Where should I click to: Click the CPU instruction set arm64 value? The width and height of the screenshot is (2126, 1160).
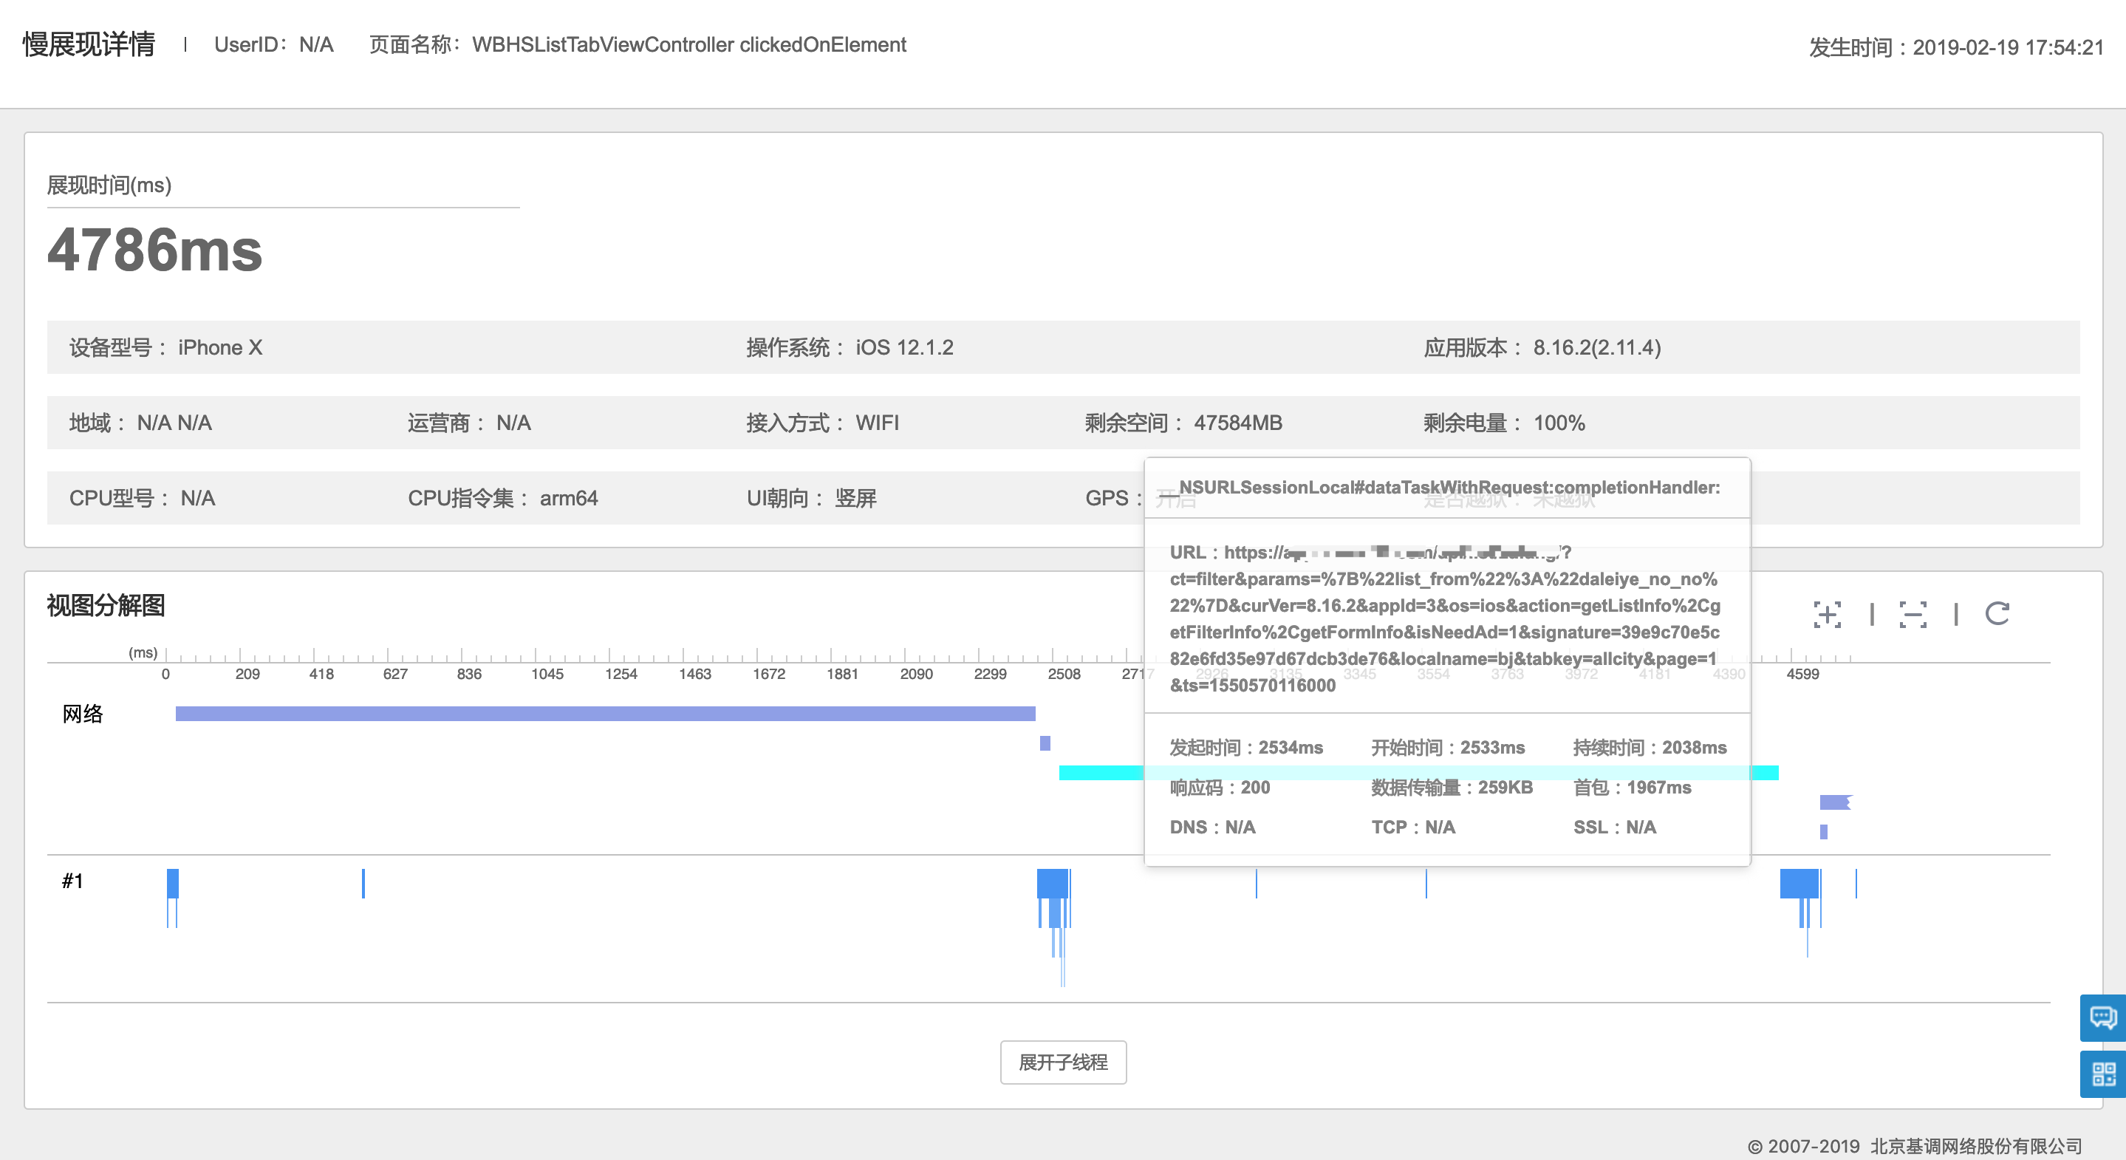coord(568,498)
